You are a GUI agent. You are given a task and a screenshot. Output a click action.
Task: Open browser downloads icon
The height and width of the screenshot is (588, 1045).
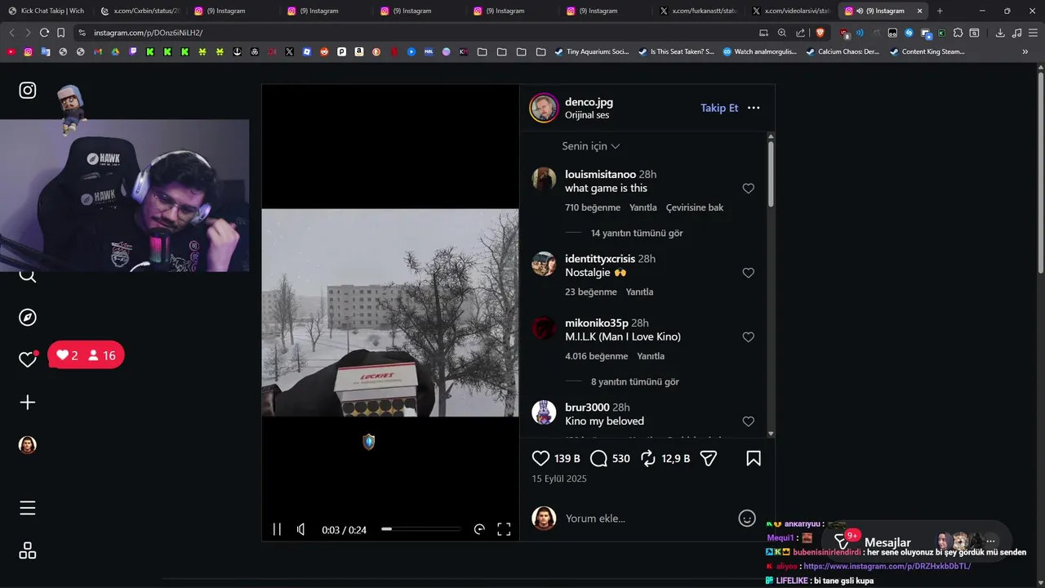(x=1000, y=33)
